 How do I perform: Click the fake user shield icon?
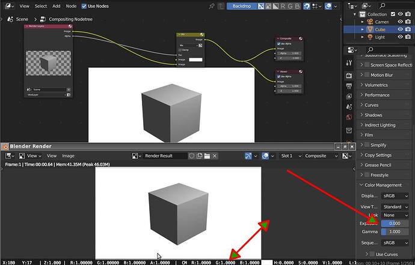pyautogui.click(x=192, y=156)
